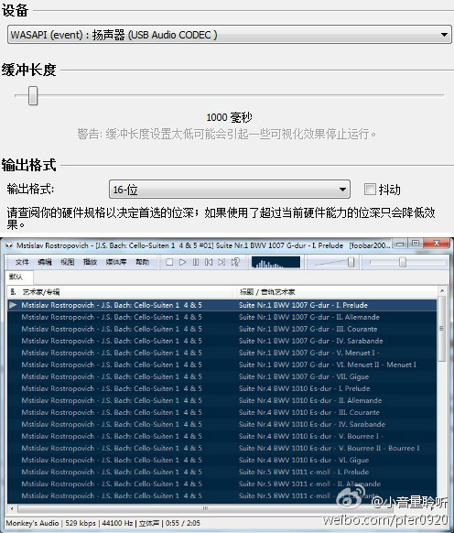Image resolution: width=454 pixels, height=533 pixels.
Task: Click '0:55 / 2:05' time in status bar
Action: [183, 523]
